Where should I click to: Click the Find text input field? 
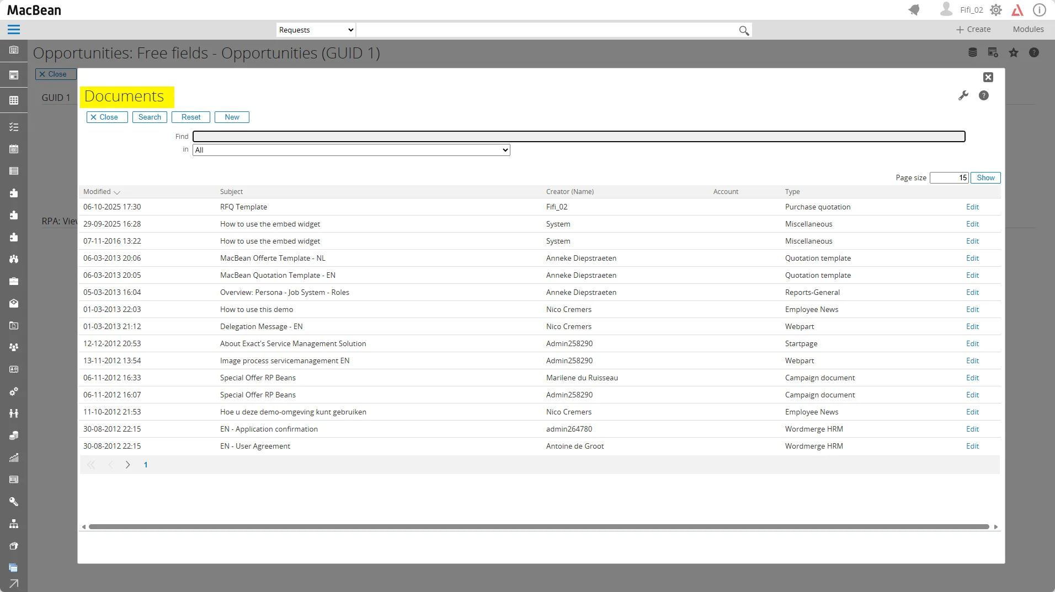coord(579,137)
